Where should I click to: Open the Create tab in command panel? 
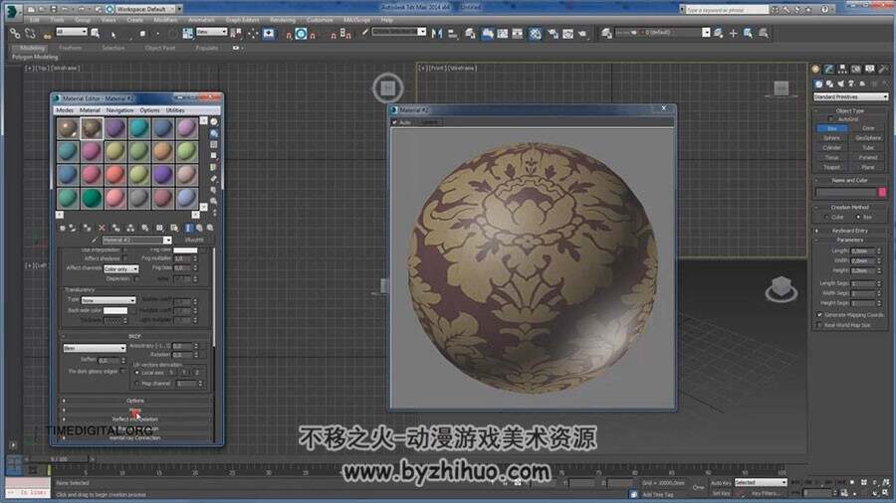tap(815, 69)
